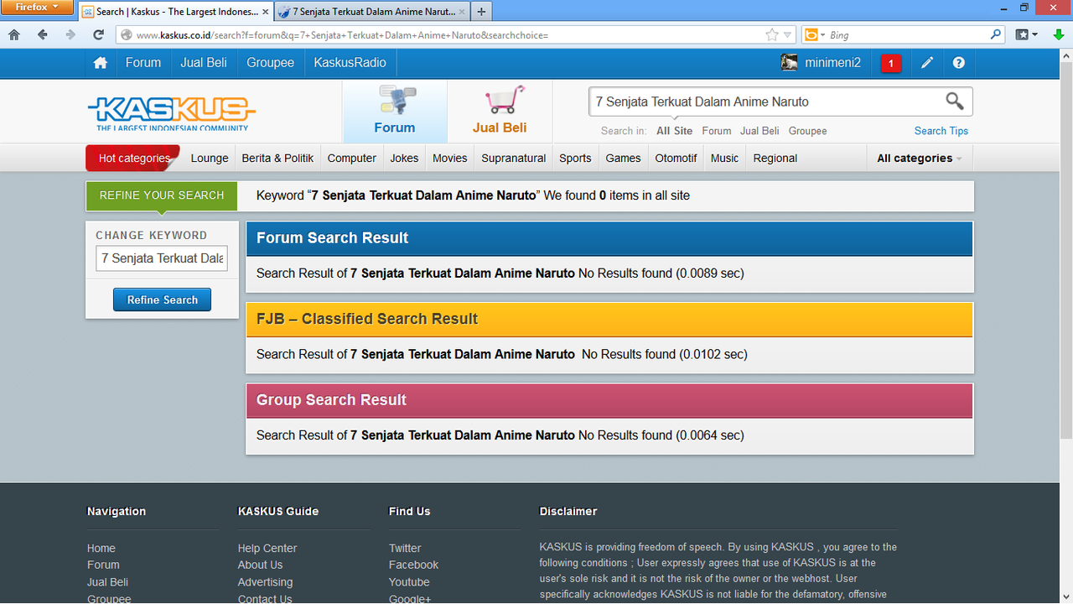This screenshot has height=604, width=1073.
Task: Select the Forum section icon tab
Action: tap(395, 110)
